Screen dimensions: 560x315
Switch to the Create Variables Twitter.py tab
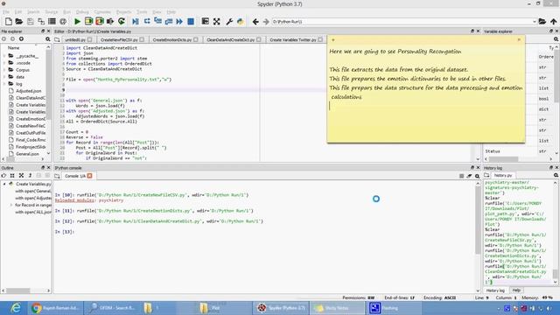click(293, 39)
